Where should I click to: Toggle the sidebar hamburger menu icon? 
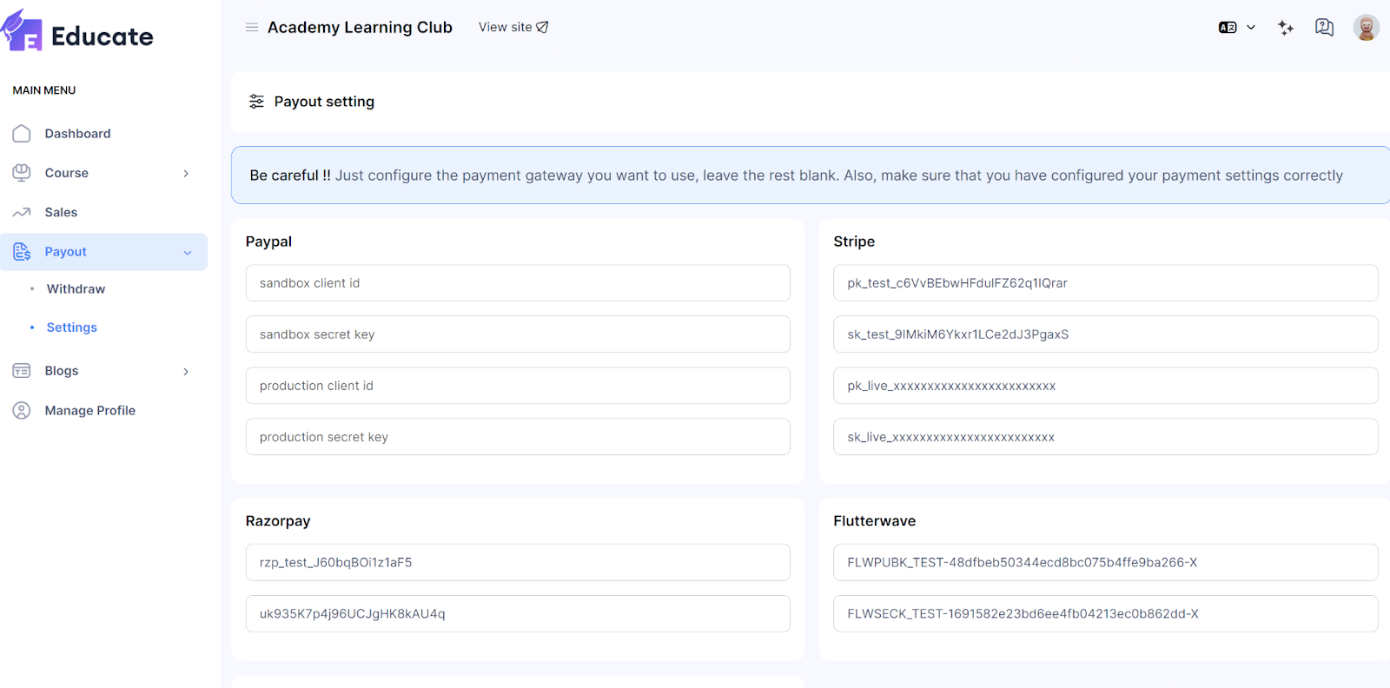252,28
